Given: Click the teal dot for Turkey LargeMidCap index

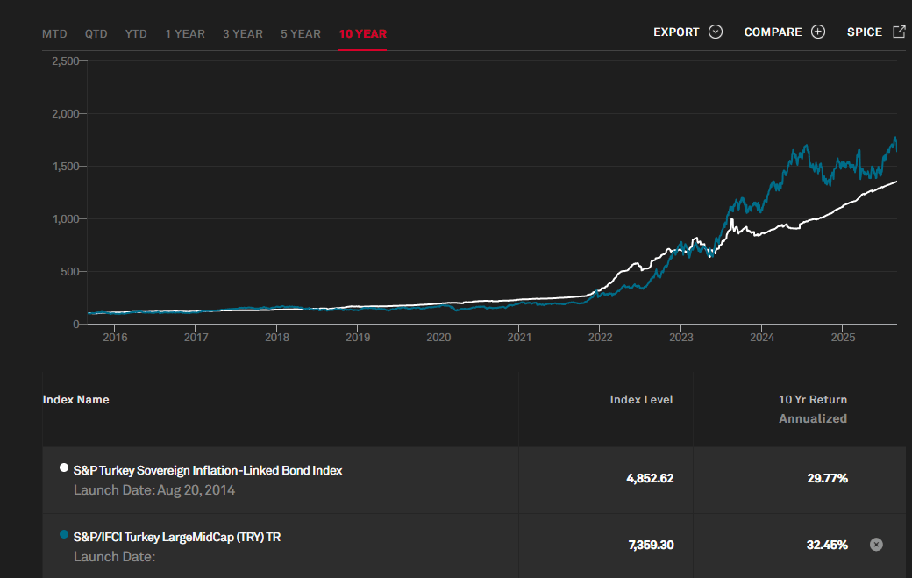Looking at the screenshot, I should pos(64,534).
